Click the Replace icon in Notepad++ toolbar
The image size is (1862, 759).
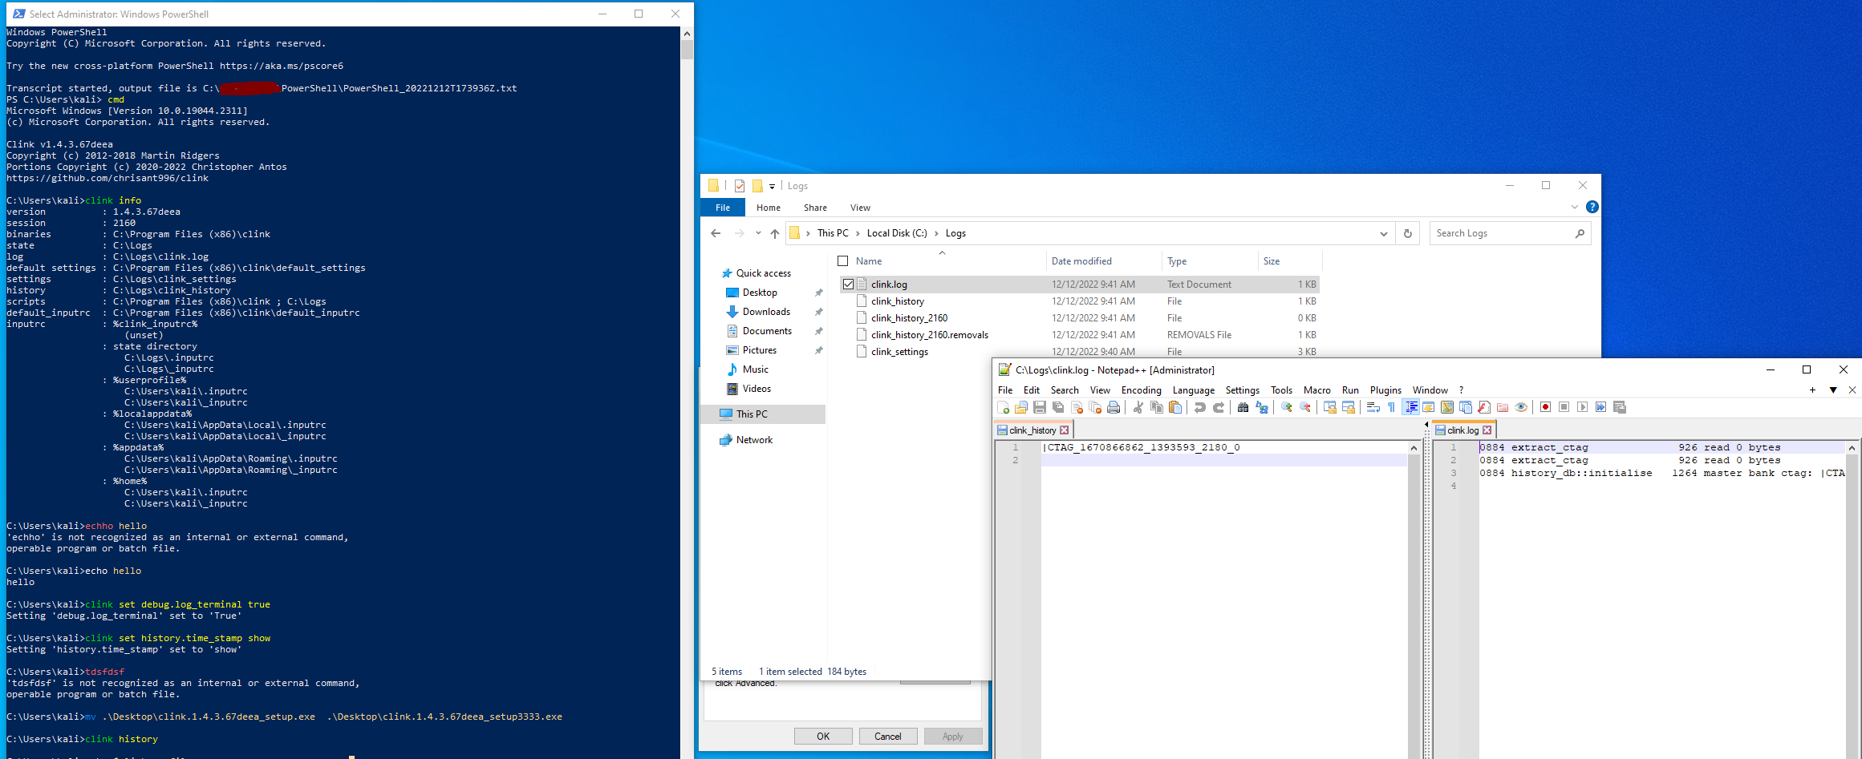(x=1261, y=407)
